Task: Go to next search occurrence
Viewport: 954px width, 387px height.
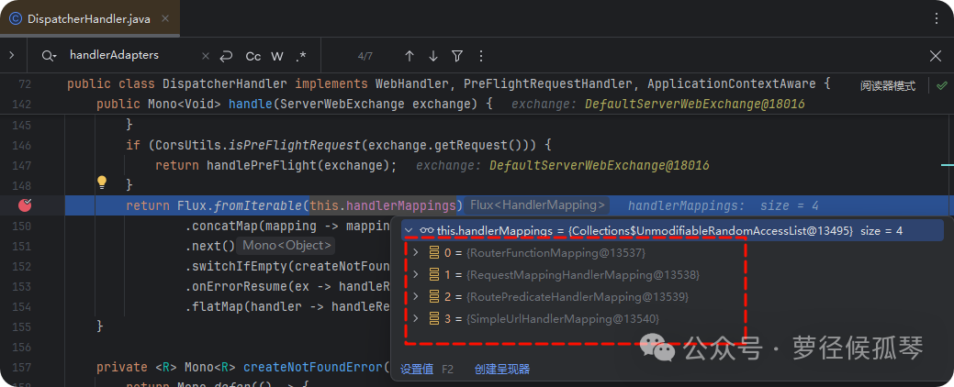Action: (x=433, y=56)
